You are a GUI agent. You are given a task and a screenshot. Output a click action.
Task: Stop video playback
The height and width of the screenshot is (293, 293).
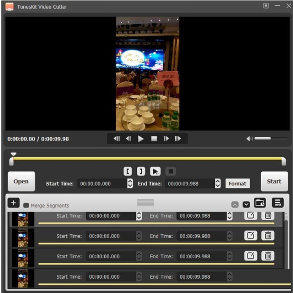click(x=154, y=139)
